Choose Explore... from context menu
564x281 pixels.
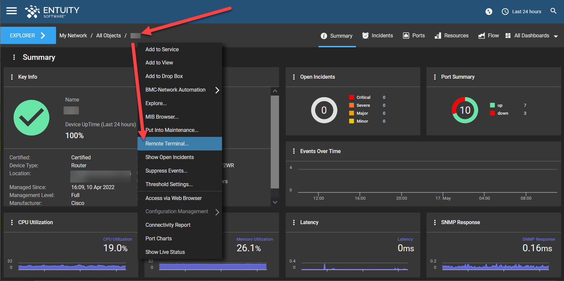coord(180,103)
